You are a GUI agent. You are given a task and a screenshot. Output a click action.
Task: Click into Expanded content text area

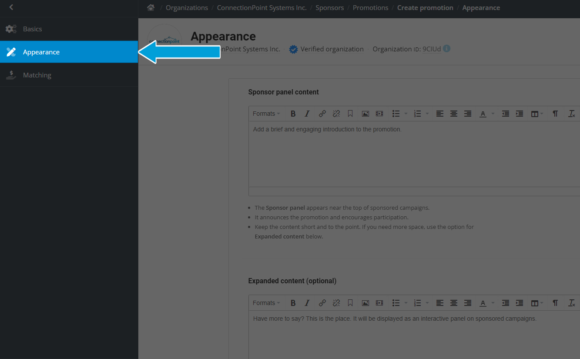pos(414,335)
